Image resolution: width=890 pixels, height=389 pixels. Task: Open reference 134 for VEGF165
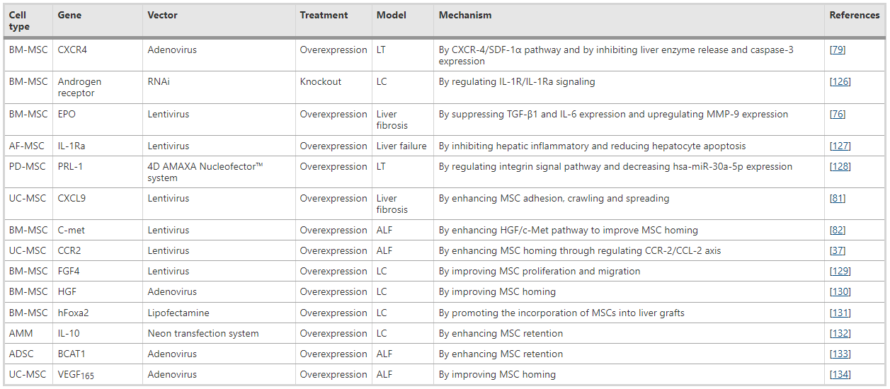click(x=840, y=375)
